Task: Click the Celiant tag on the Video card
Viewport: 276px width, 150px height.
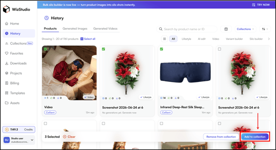Action: (x=50, y=112)
